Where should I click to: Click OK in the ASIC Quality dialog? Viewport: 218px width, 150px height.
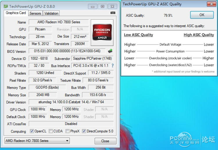point(202,15)
